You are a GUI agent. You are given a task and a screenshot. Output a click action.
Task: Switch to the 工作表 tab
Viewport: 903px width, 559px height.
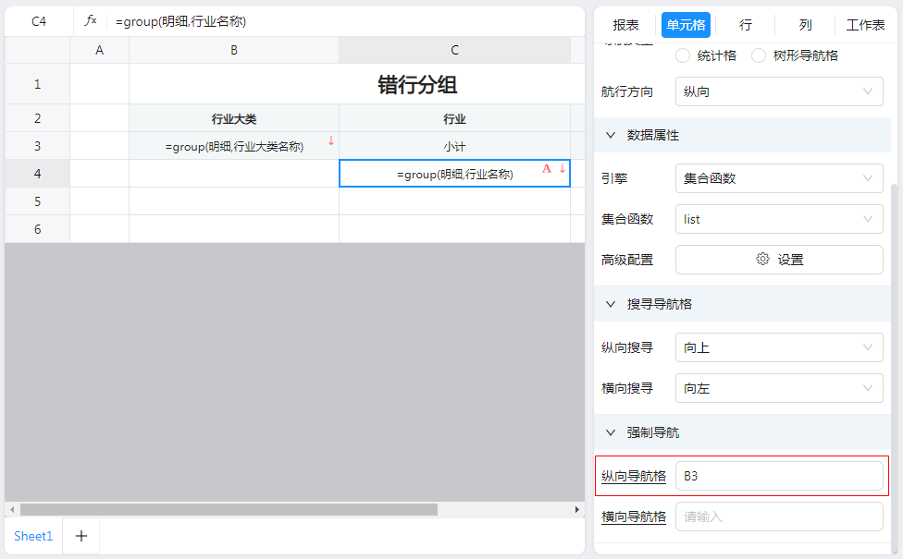click(866, 25)
